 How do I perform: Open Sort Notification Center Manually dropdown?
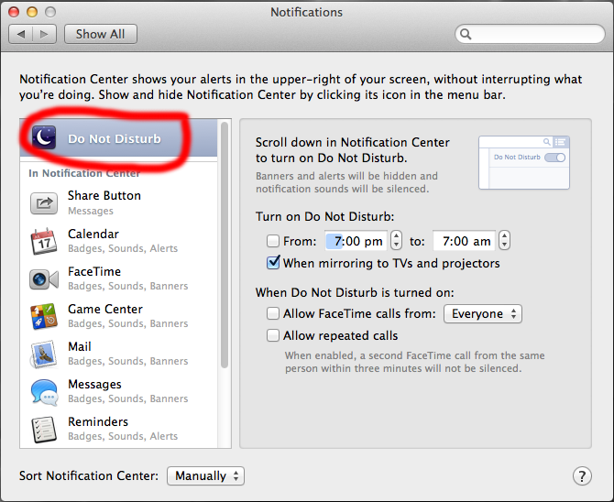pyautogui.click(x=205, y=476)
